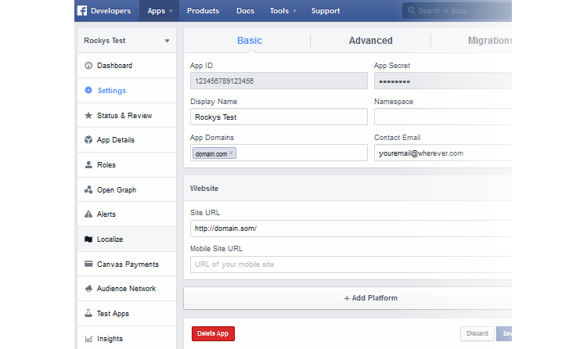The height and width of the screenshot is (349, 587).
Task: Open Insights label in the sidebar
Action: pyautogui.click(x=110, y=339)
